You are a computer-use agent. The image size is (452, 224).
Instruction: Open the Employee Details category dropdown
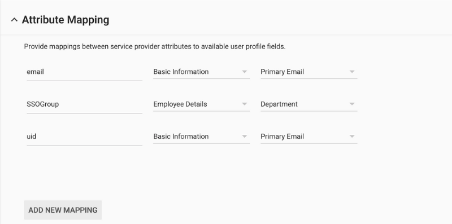(201, 104)
